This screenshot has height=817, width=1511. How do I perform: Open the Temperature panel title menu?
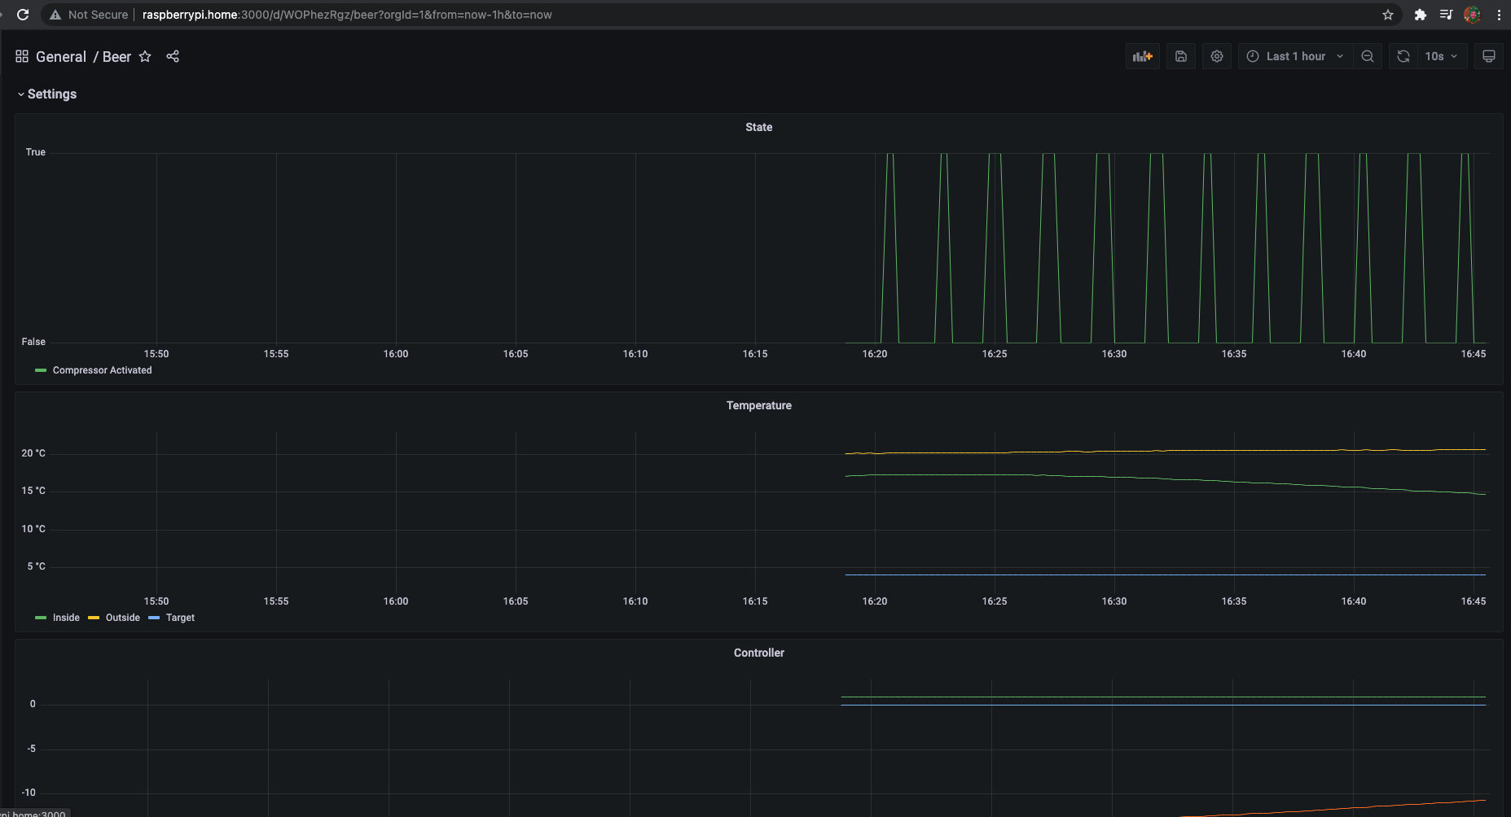[759, 405]
